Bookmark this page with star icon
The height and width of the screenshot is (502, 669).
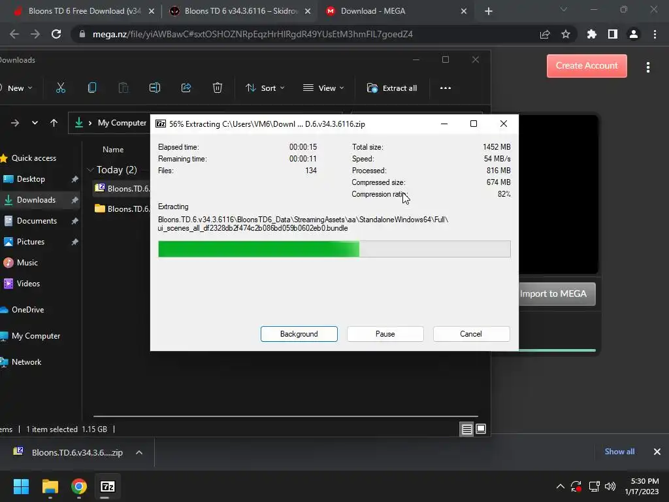click(566, 34)
